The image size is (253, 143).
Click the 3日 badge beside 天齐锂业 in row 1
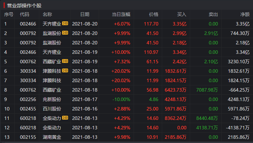click(x=65, y=24)
